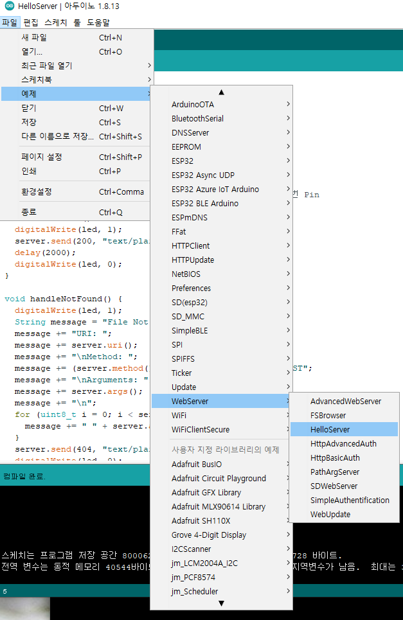Select the highlighted WebServer entry
The height and width of the screenshot is (620, 403).
pyautogui.click(x=222, y=402)
